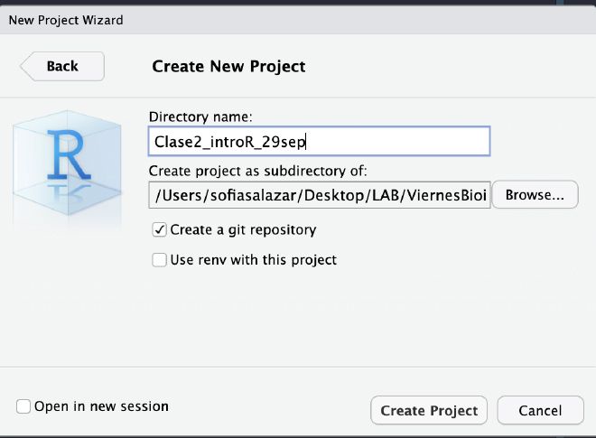Click the "Directory name:" label
The height and width of the screenshot is (438, 596).
pos(200,116)
